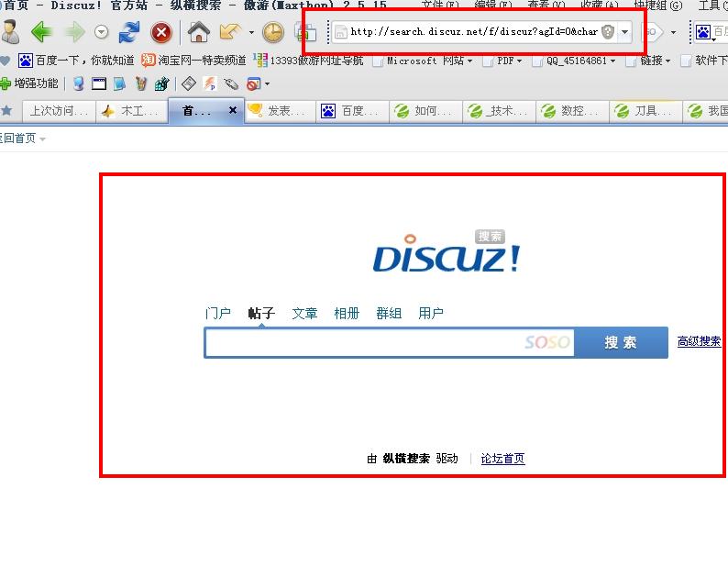
Task: Stop loading with the red X icon
Action: [x=161, y=32]
